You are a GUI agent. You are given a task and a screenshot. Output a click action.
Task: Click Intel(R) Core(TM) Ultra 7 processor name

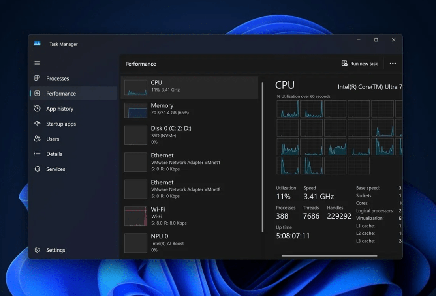370,87
